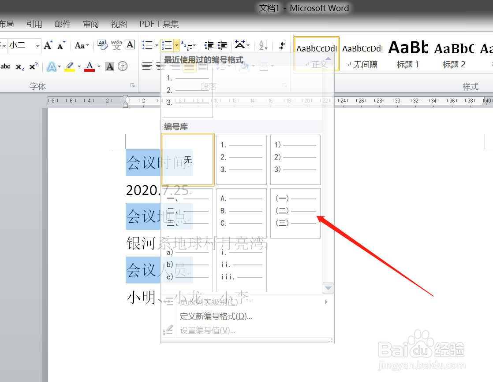Open the 审阅 ribbon tab
Image resolution: width=493 pixels, height=382 pixels.
(x=91, y=24)
